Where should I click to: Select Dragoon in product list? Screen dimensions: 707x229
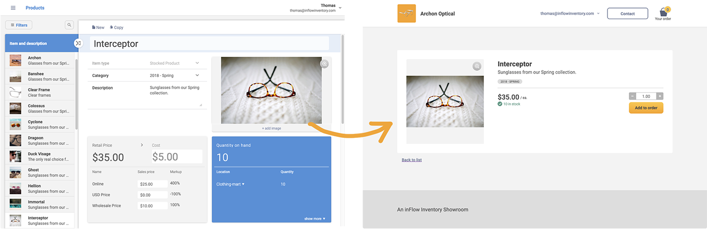coord(40,140)
